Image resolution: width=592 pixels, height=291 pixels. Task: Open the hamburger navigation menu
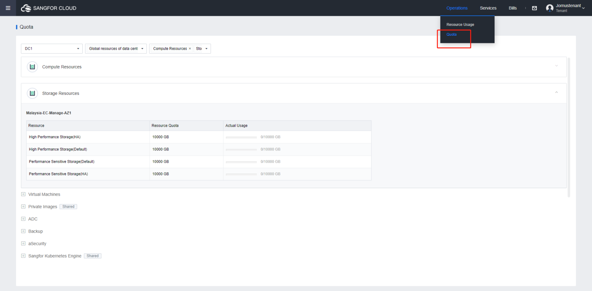click(x=8, y=8)
